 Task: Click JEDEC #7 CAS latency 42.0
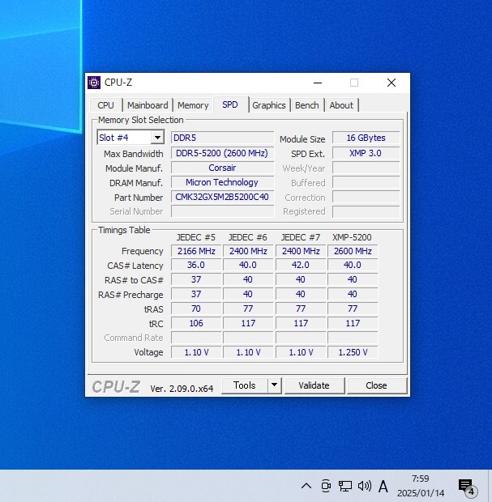(x=301, y=265)
